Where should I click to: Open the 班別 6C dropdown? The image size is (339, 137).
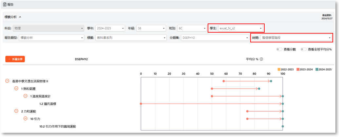click(192, 28)
